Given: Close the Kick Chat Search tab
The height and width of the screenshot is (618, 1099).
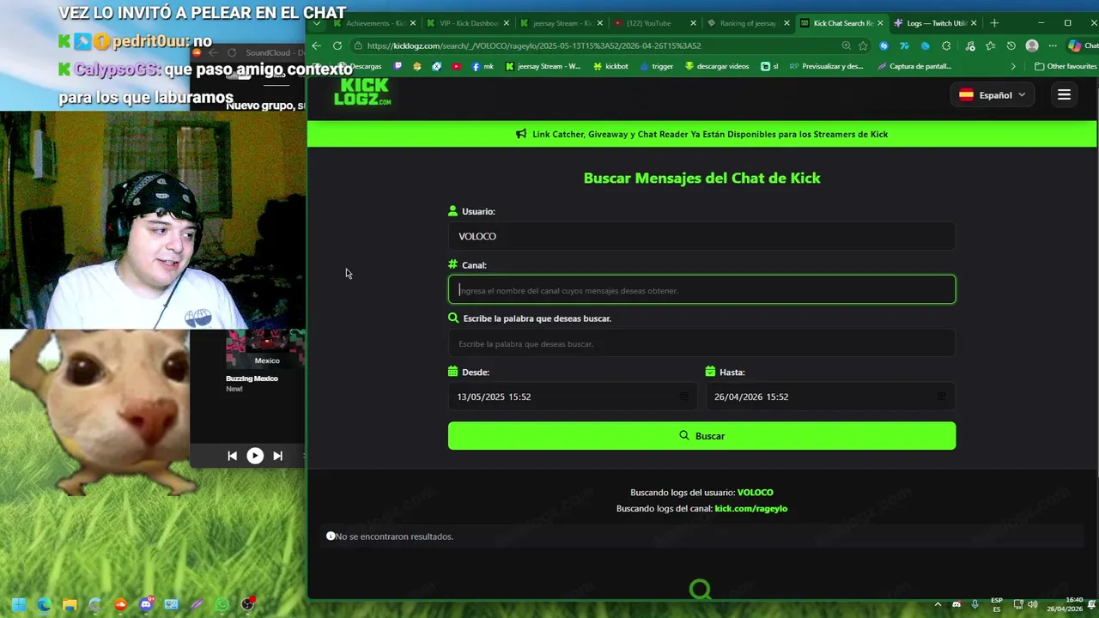Looking at the screenshot, I should coord(879,23).
